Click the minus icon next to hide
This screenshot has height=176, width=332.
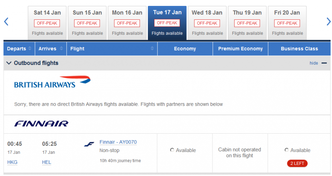point(324,63)
